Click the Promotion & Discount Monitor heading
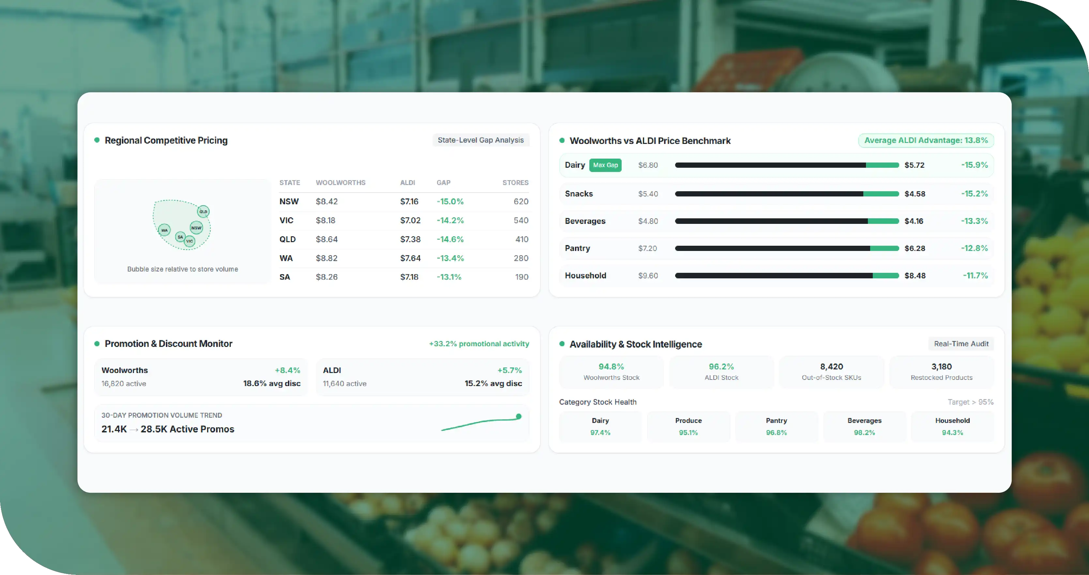Image resolution: width=1089 pixels, height=575 pixels. (169, 344)
